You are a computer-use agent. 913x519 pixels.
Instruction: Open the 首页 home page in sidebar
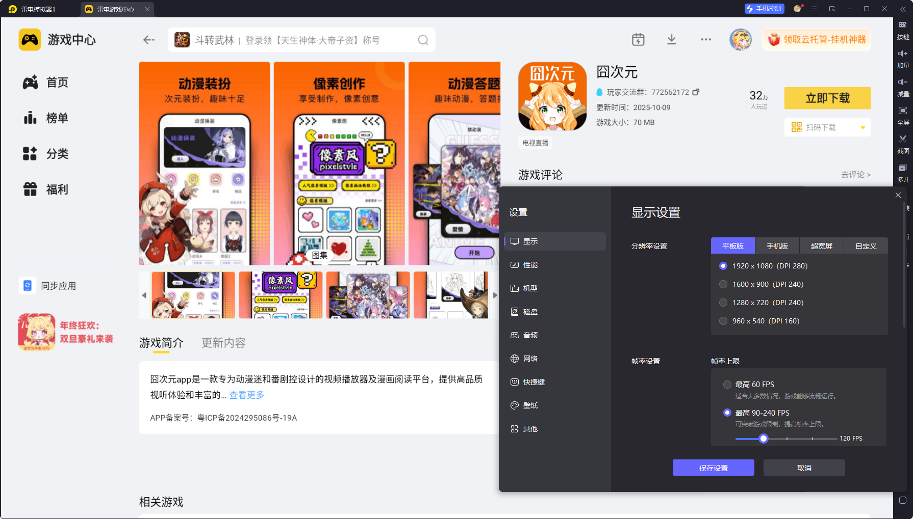tap(46, 83)
